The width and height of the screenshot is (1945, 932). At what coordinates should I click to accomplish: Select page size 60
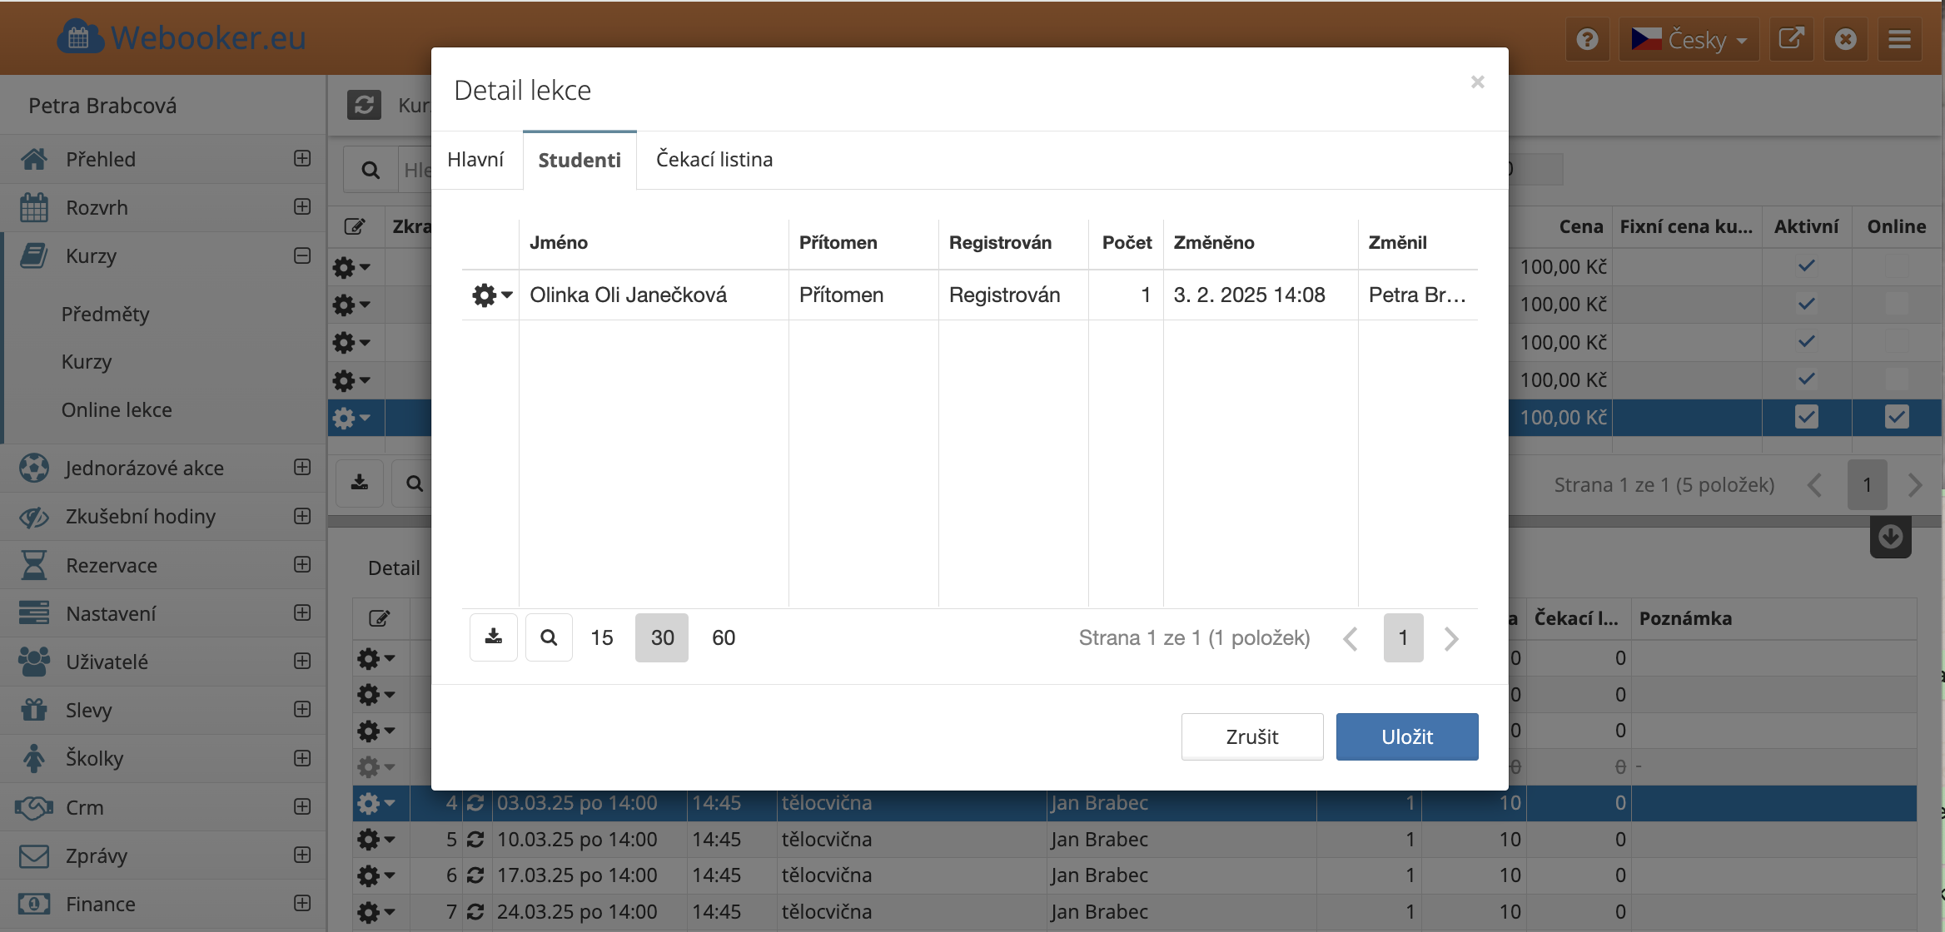pos(723,637)
